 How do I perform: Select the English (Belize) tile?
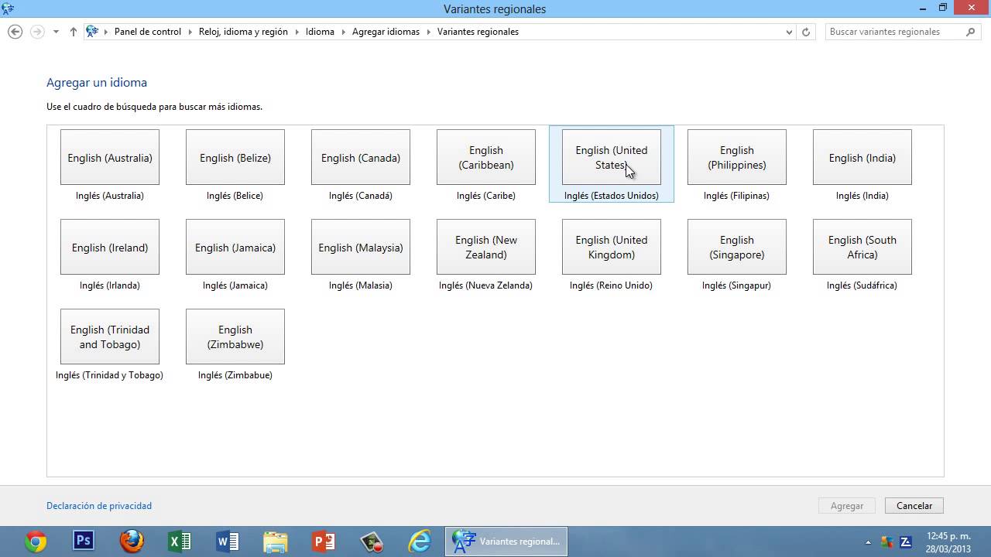tap(235, 157)
